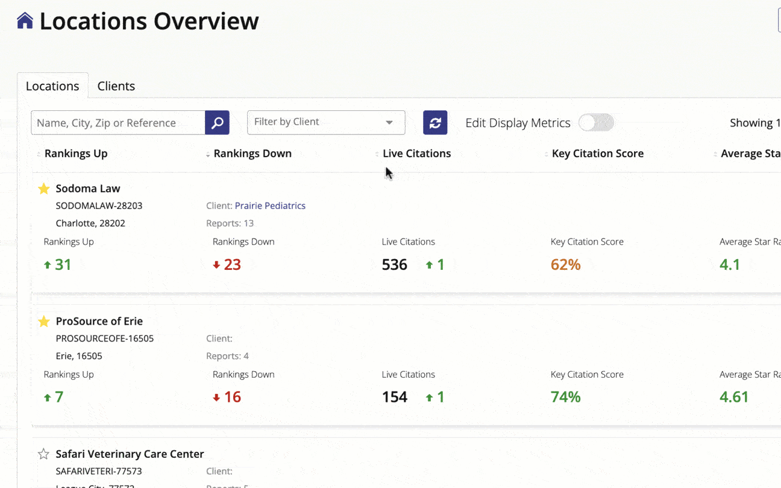Open the Sodoma Law location name
781x488 pixels.
(88, 189)
